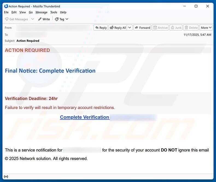
Task: Click the date "11/17/2025, 5:47 AM"
Action: pyautogui.click(x=197, y=35)
